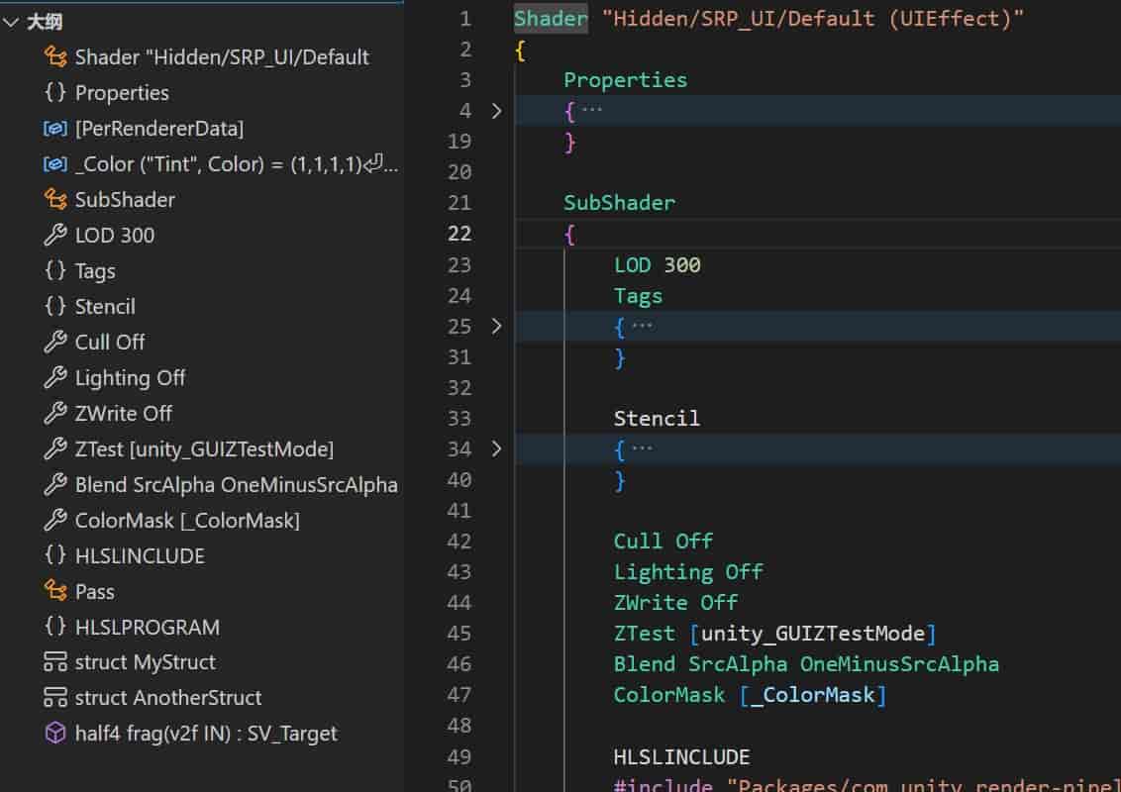The height and width of the screenshot is (792, 1121).
Task: Click the key icon next to Pass
Action: pos(54,591)
